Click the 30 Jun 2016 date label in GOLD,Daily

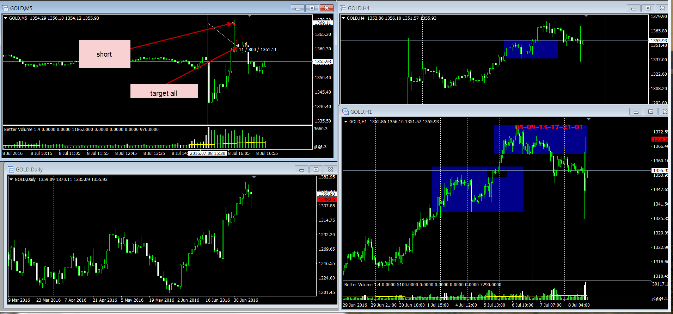click(x=246, y=300)
